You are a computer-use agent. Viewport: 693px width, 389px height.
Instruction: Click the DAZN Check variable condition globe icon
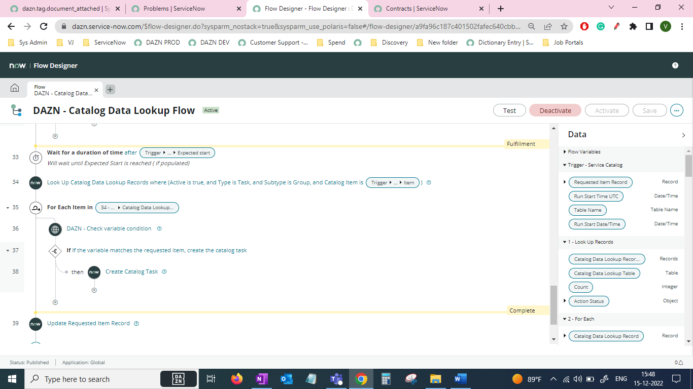pyautogui.click(x=55, y=229)
